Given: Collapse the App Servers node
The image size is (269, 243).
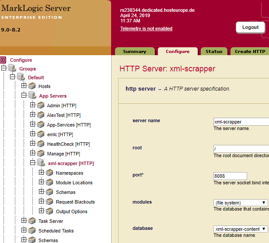Looking at the screenshot, I should [x=24, y=95].
